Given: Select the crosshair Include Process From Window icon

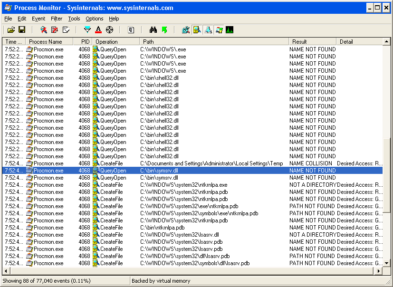Looking at the screenshot, I should [x=109, y=30].
